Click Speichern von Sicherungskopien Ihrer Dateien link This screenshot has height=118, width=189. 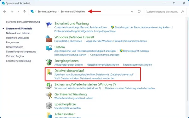coord(94,75)
